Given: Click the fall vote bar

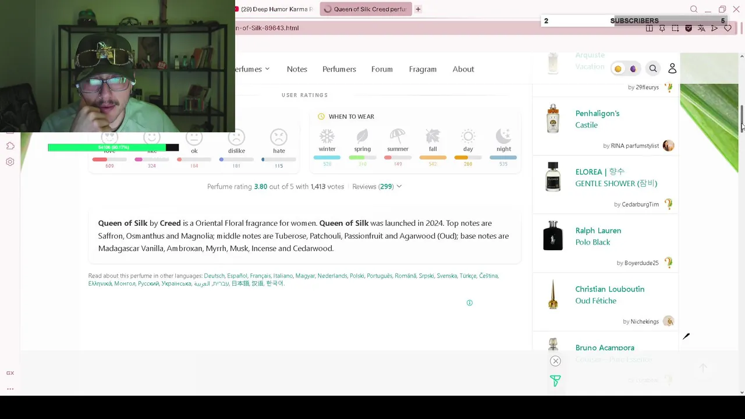Looking at the screenshot, I should click(433, 157).
